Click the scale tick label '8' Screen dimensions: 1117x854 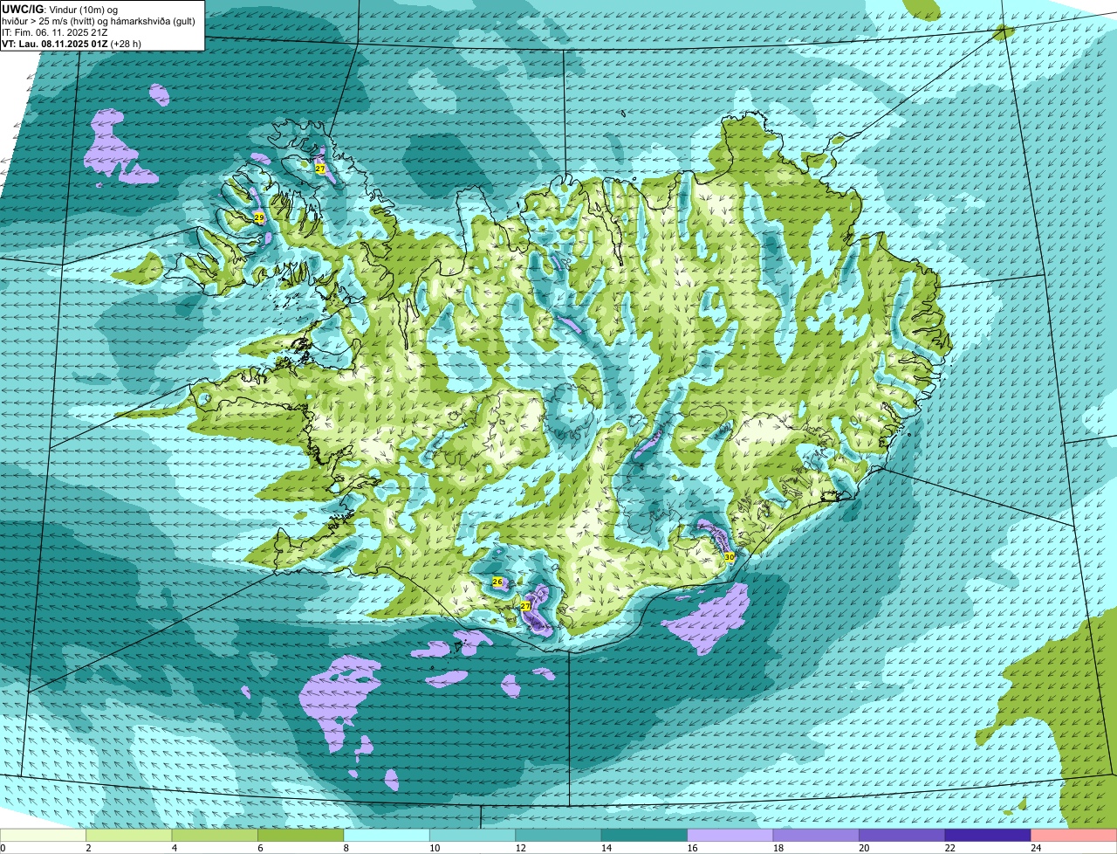(x=346, y=848)
